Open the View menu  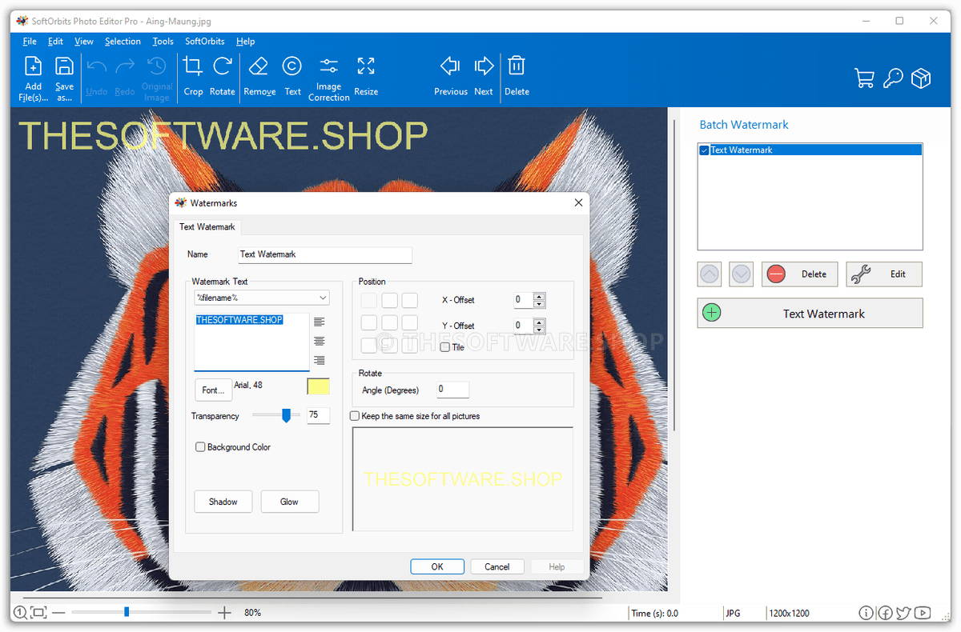pos(84,42)
